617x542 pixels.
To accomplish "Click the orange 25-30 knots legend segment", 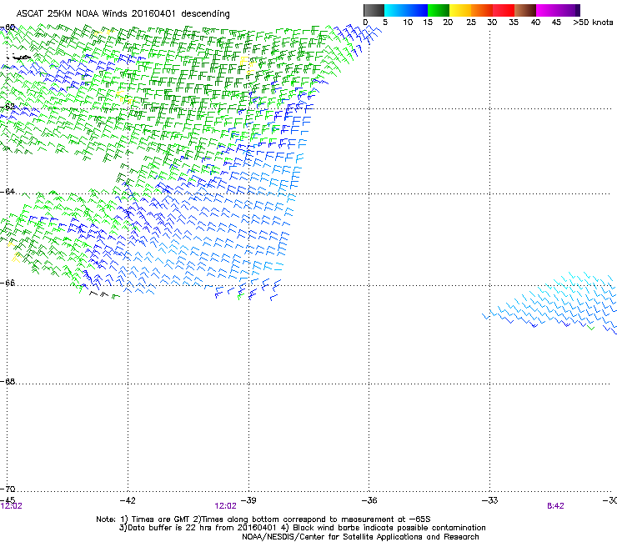I will (482, 10).
